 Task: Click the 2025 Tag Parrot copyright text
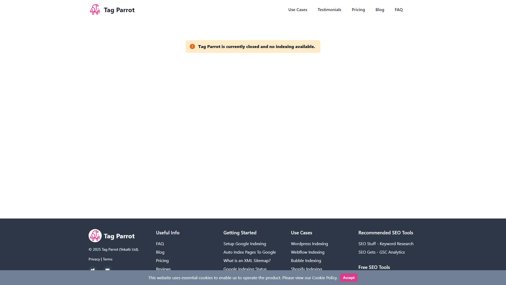(114, 250)
